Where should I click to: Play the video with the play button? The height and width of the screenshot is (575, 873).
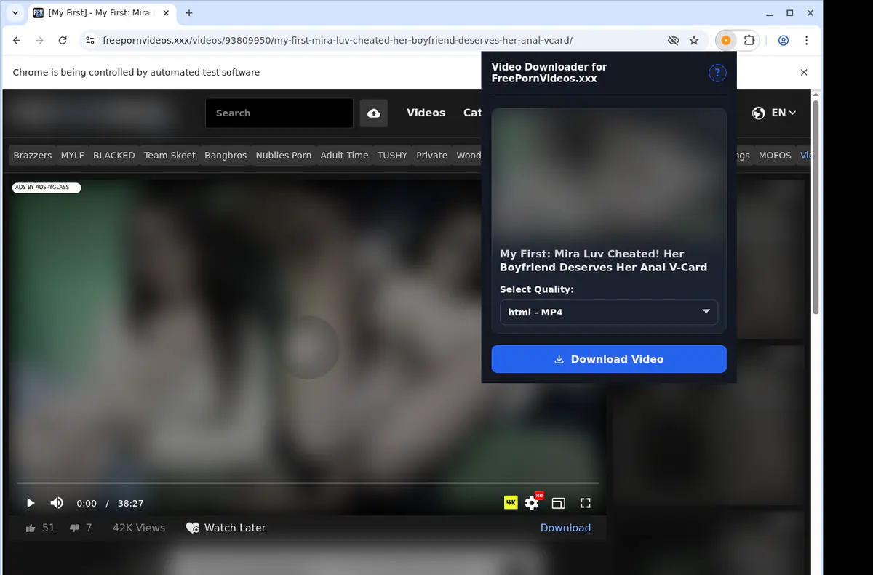coord(31,503)
